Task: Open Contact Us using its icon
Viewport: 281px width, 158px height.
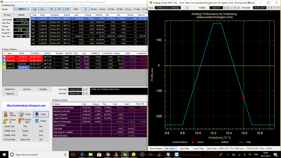Action: pyautogui.click(x=5, y=121)
